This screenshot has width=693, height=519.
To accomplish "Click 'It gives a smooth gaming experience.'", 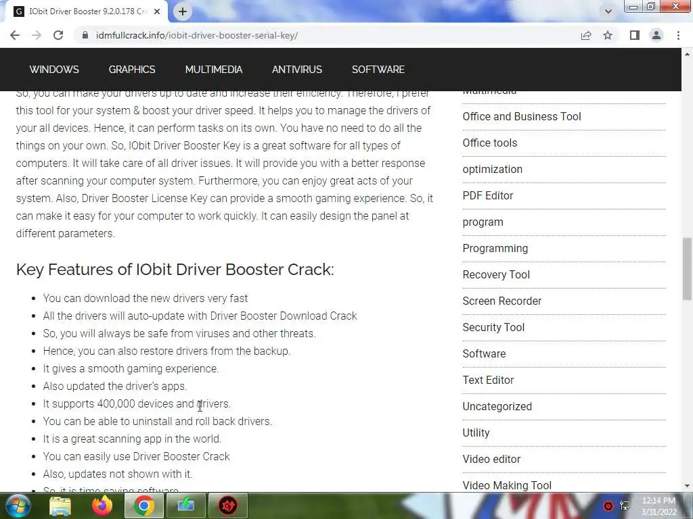I will (131, 368).
